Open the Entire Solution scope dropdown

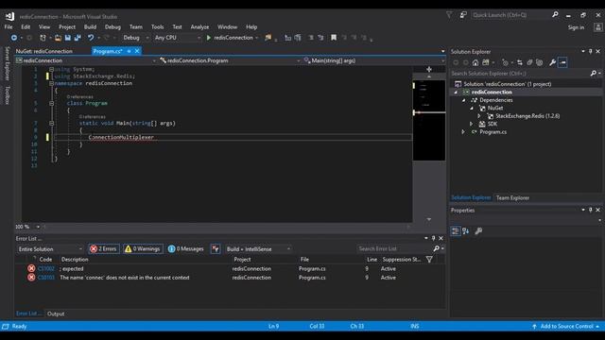pyautogui.click(x=50, y=249)
